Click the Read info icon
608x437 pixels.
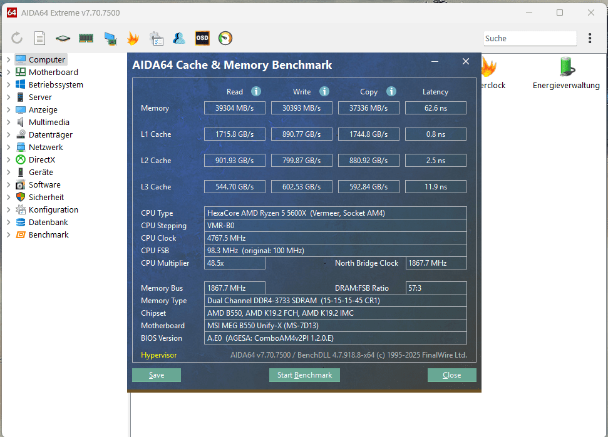point(256,91)
